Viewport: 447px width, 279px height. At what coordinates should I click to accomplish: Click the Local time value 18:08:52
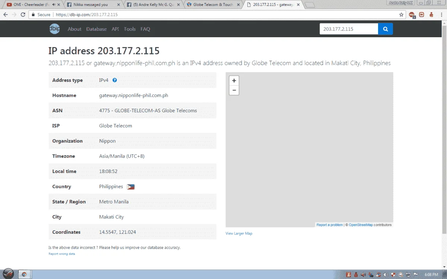(x=108, y=171)
